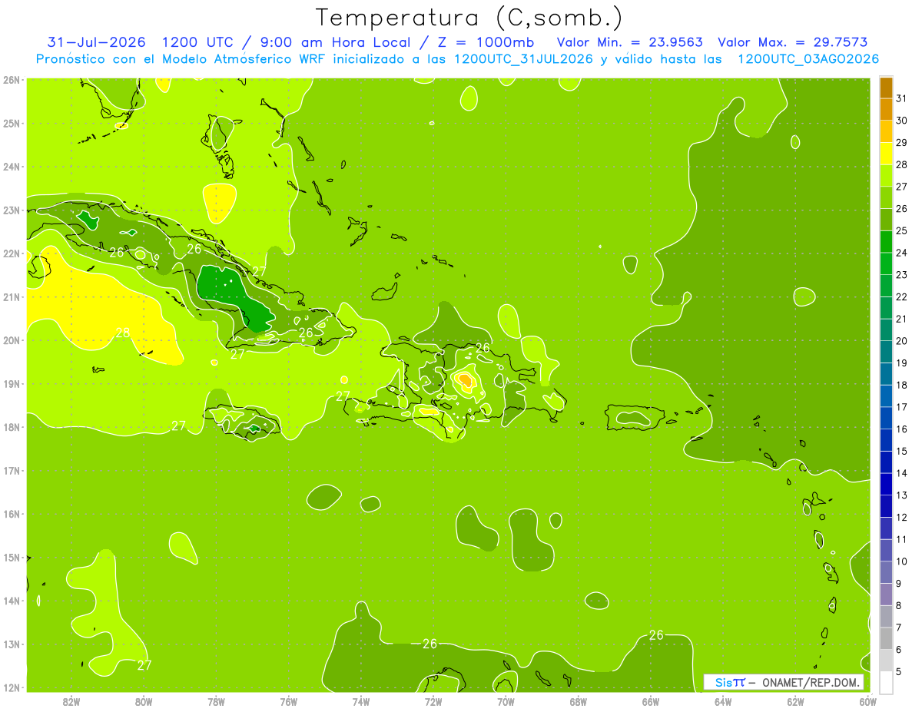
Task: Select the swatch between 27 and 28
Action: pyautogui.click(x=886, y=175)
